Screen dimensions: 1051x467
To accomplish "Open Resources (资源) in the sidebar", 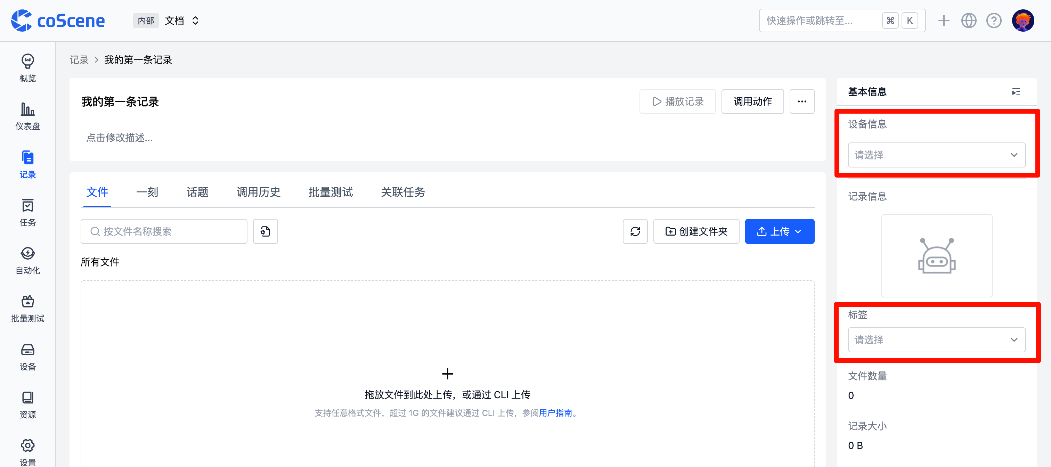I will click(x=27, y=405).
